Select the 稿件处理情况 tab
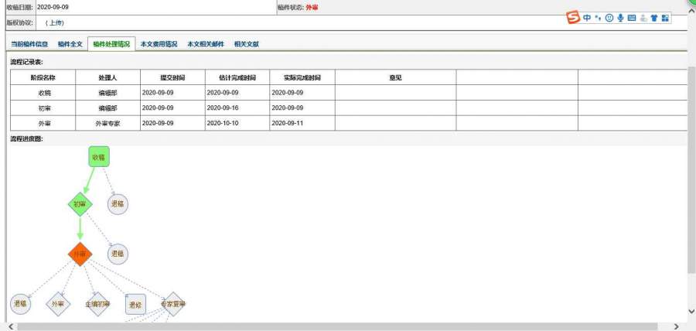Image resolution: width=696 pixels, height=331 pixels. 111,44
